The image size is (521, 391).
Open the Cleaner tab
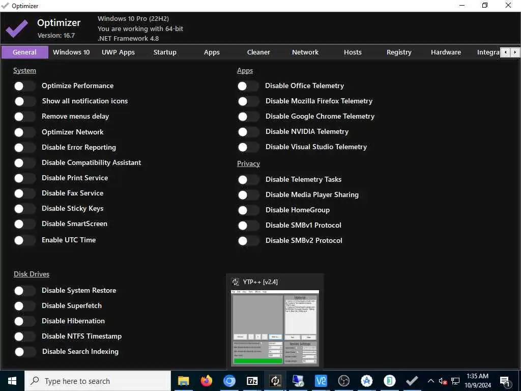pyautogui.click(x=258, y=52)
